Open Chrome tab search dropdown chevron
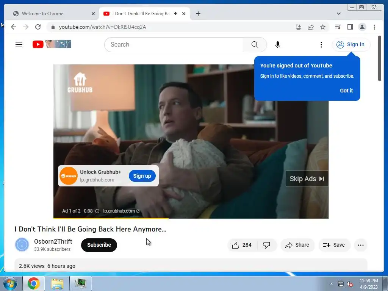The width and height of the screenshot is (388, 291). (x=338, y=14)
